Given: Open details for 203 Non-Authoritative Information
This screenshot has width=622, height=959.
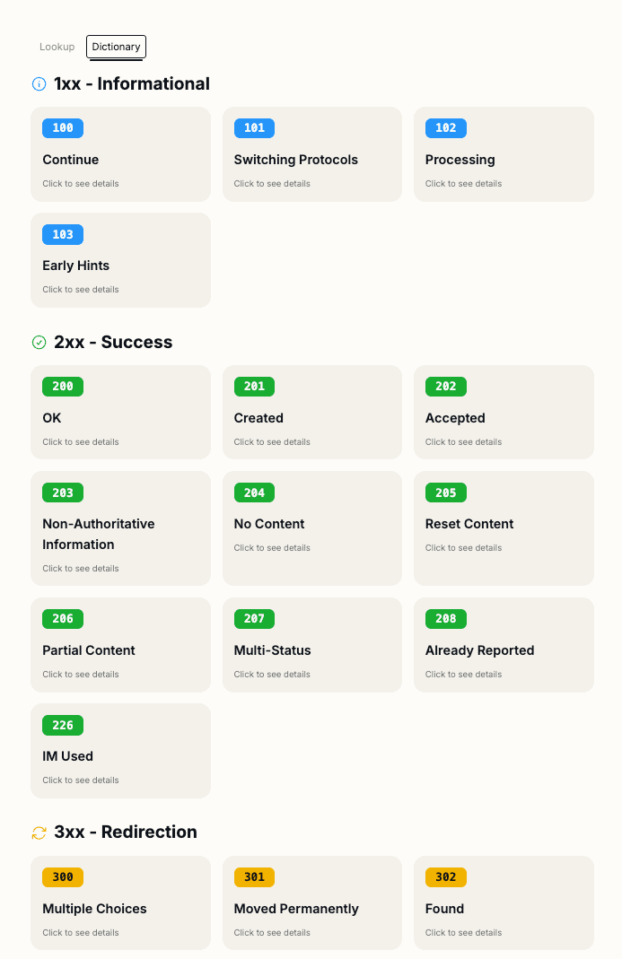Looking at the screenshot, I should [x=120, y=527].
